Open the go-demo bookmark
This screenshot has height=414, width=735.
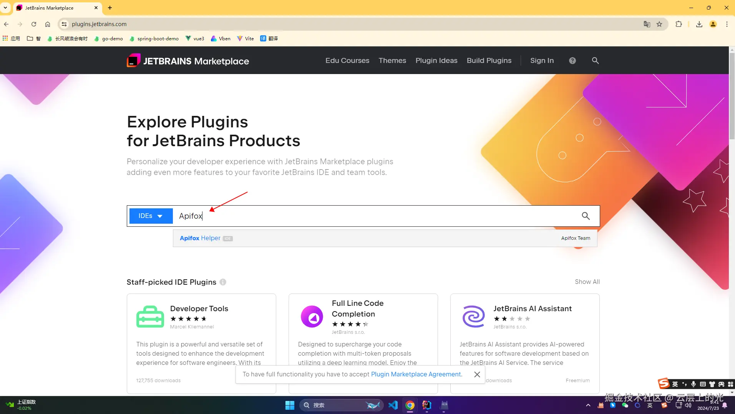click(109, 38)
